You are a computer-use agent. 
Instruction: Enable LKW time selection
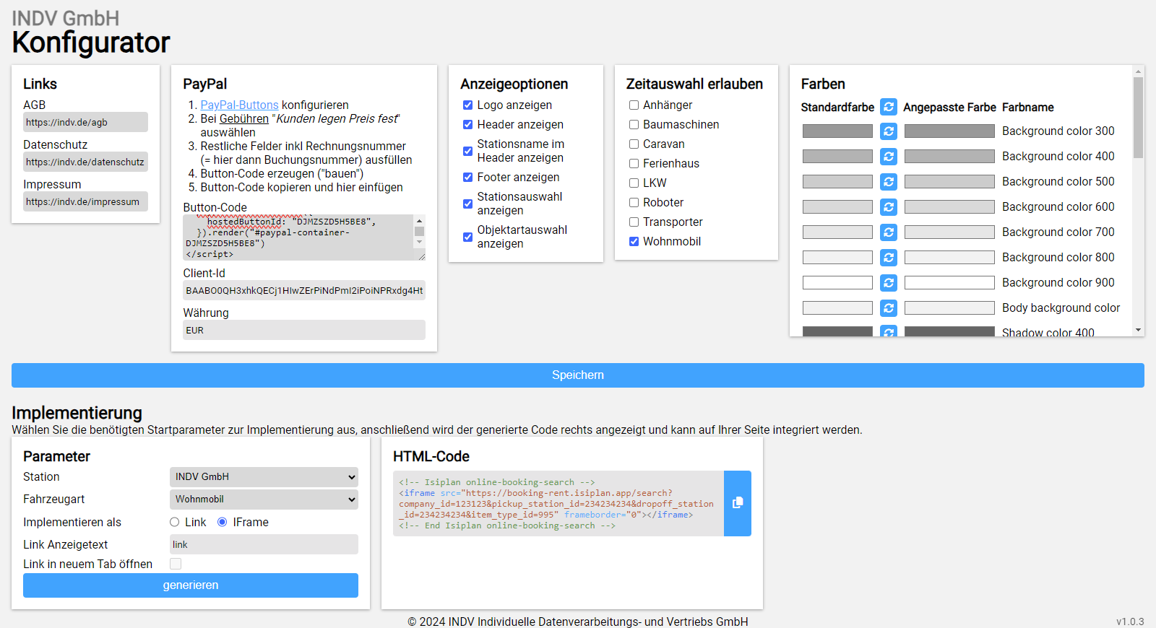[x=634, y=183]
